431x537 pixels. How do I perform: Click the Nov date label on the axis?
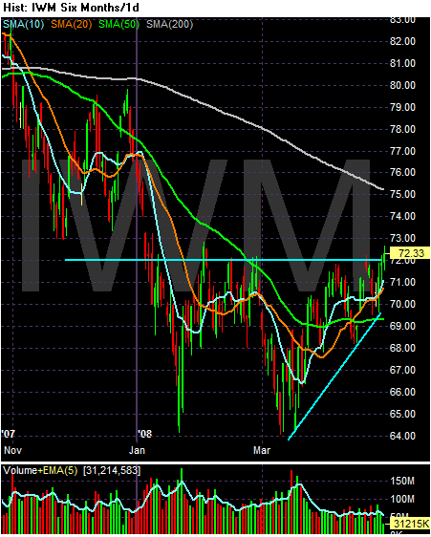12,450
